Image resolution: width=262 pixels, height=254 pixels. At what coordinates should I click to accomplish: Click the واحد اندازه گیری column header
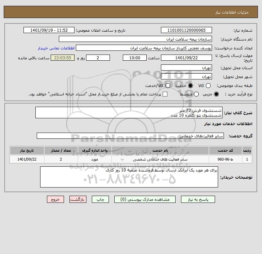(95, 150)
